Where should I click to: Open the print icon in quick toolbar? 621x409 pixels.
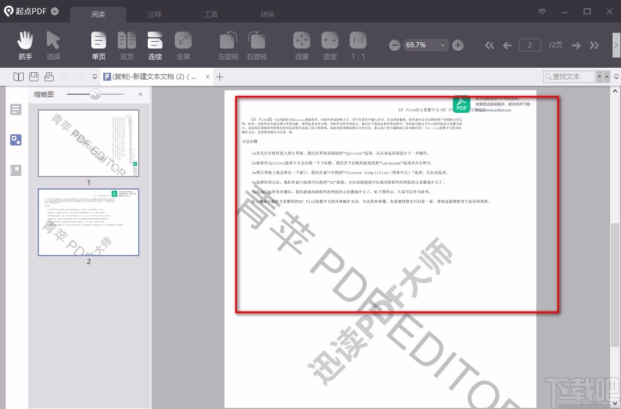click(x=49, y=76)
